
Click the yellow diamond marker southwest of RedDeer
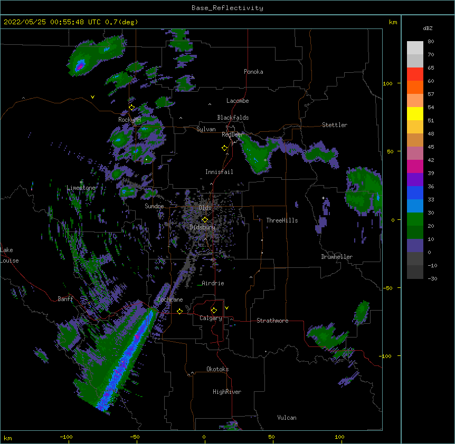click(225, 148)
